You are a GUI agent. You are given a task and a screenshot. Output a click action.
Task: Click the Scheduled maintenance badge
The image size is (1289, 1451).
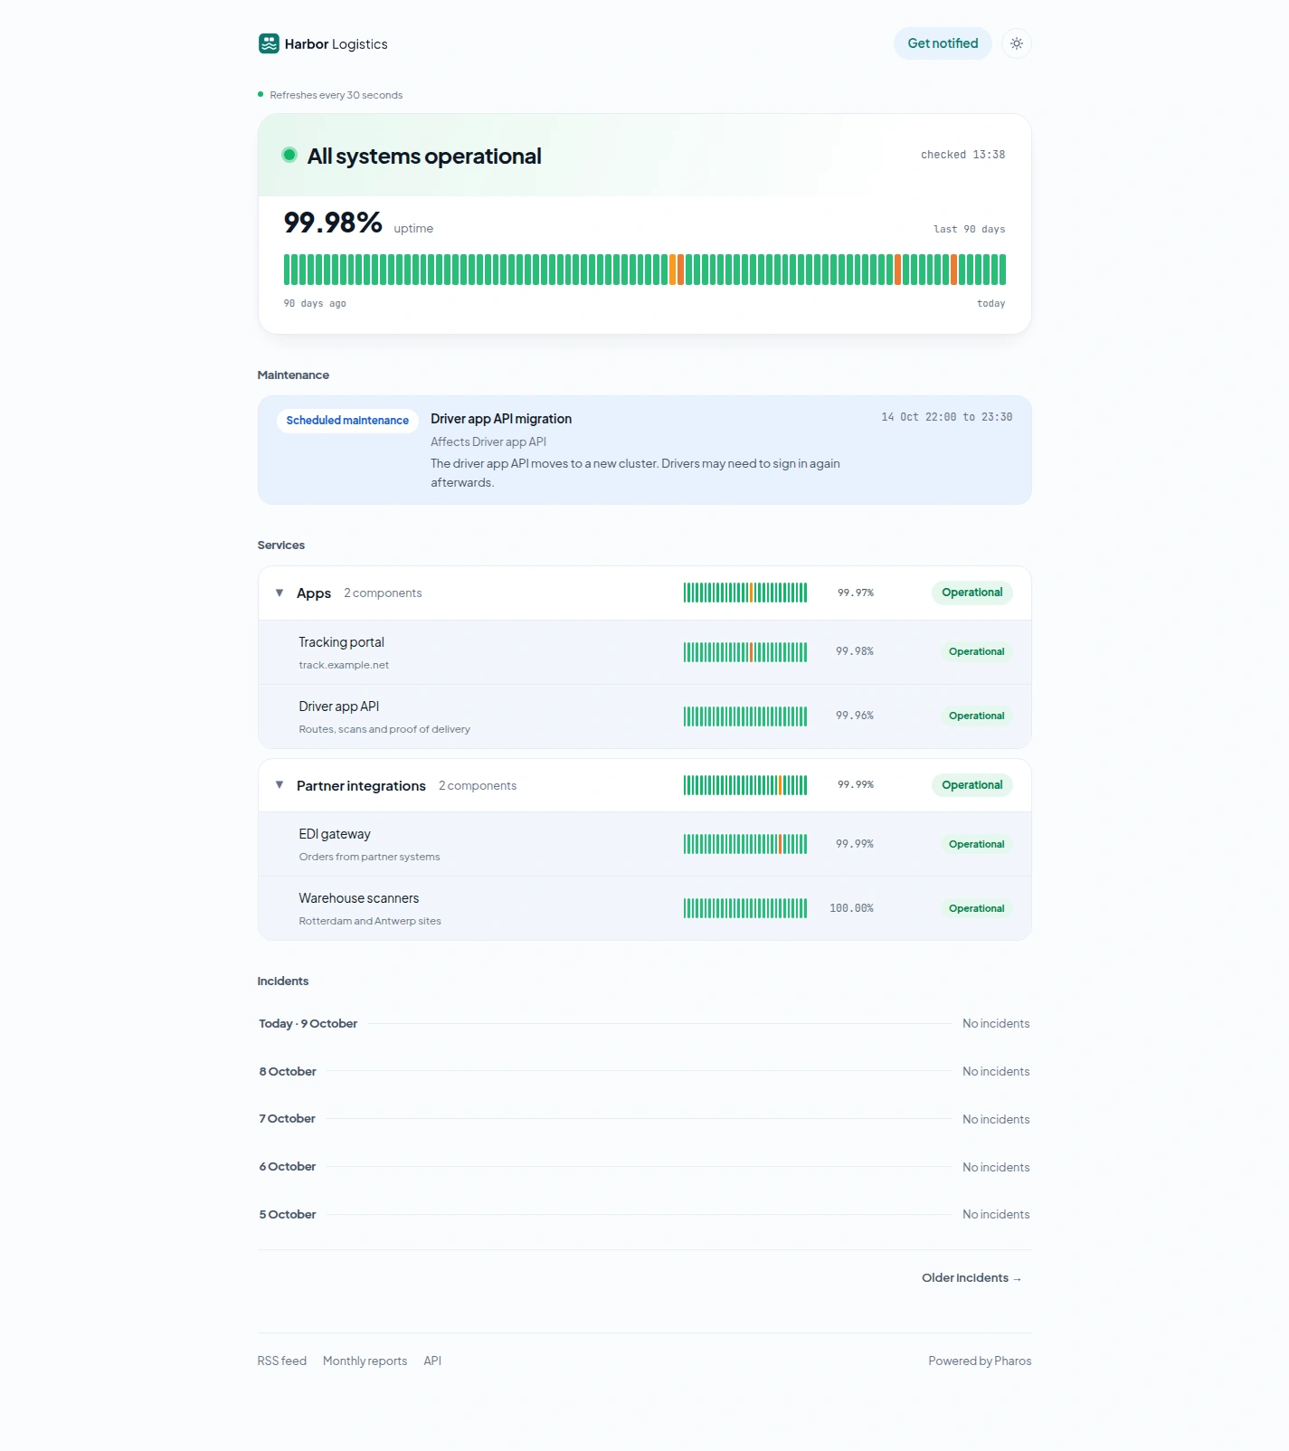347,421
